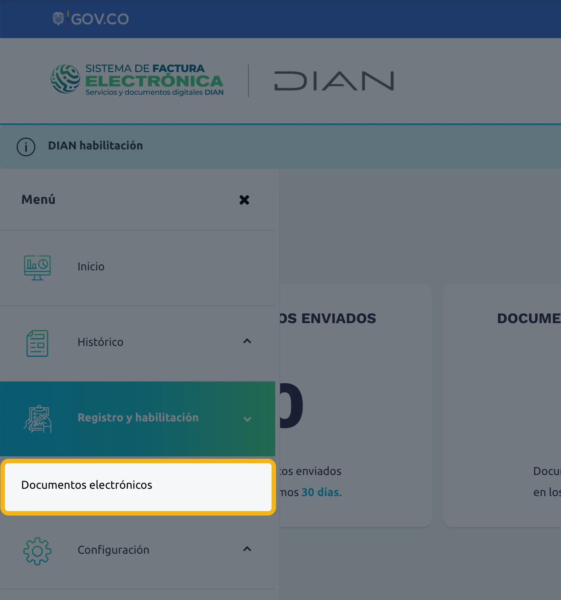
Task: Click the 30 días link text
Action: [320, 492]
